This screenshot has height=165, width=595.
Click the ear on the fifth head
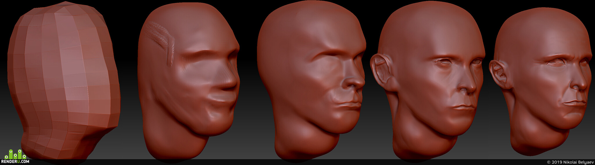pos(499,74)
